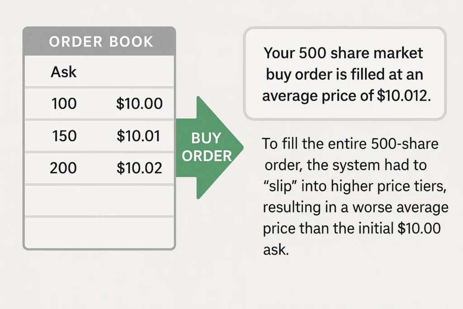This screenshot has height=309, width=463.
Task: Click the $10.01 ask price
Action: [138, 136]
